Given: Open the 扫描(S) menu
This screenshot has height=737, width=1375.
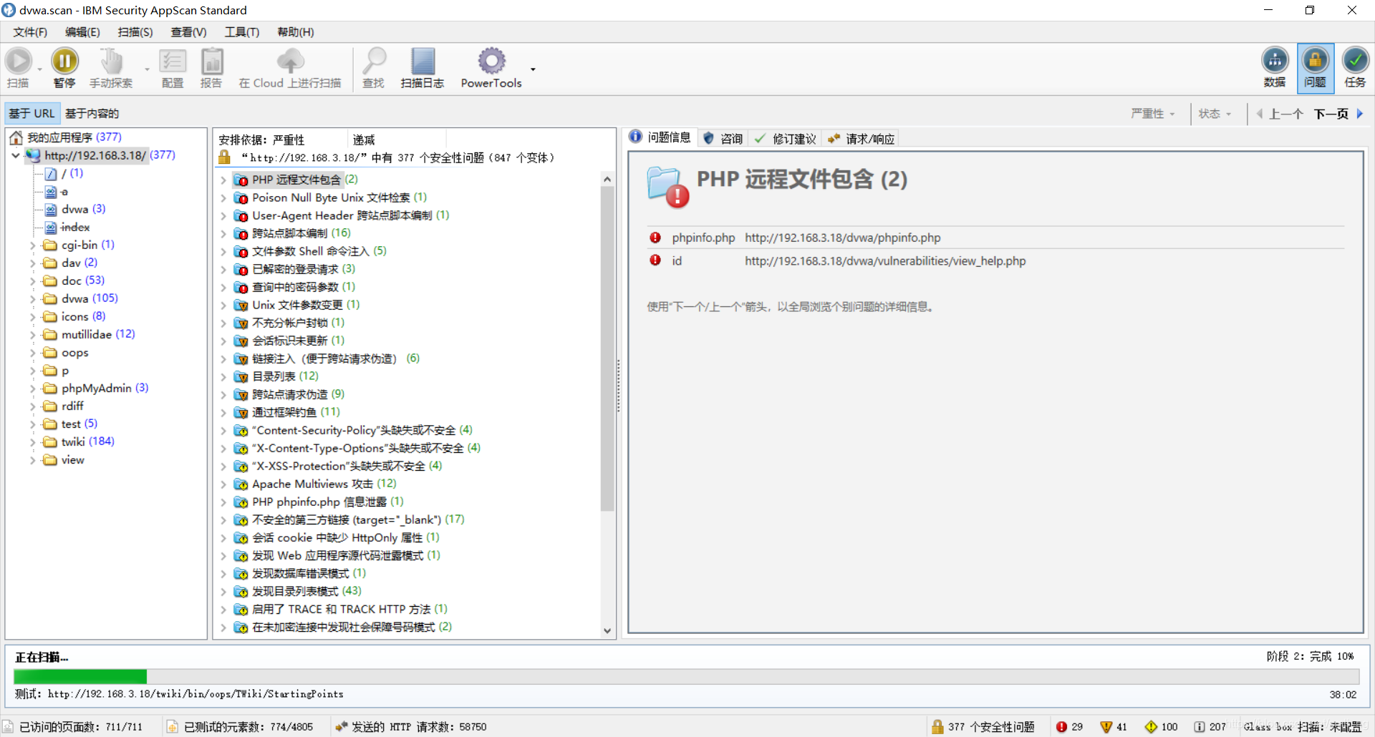Looking at the screenshot, I should (x=135, y=32).
